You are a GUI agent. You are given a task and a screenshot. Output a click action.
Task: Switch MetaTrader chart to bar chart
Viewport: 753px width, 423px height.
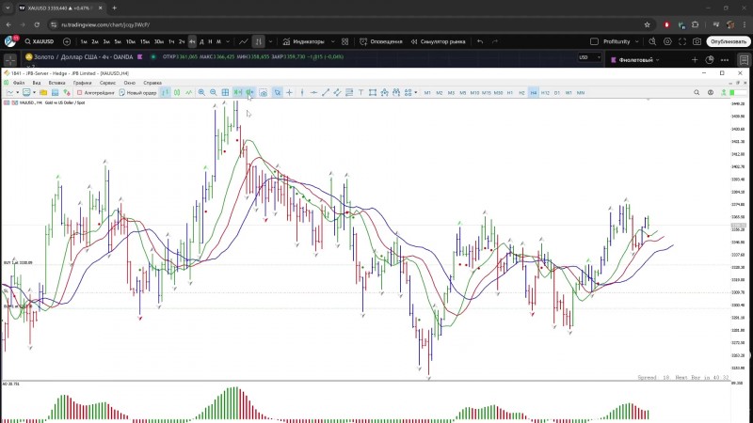click(x=166, y=92)
